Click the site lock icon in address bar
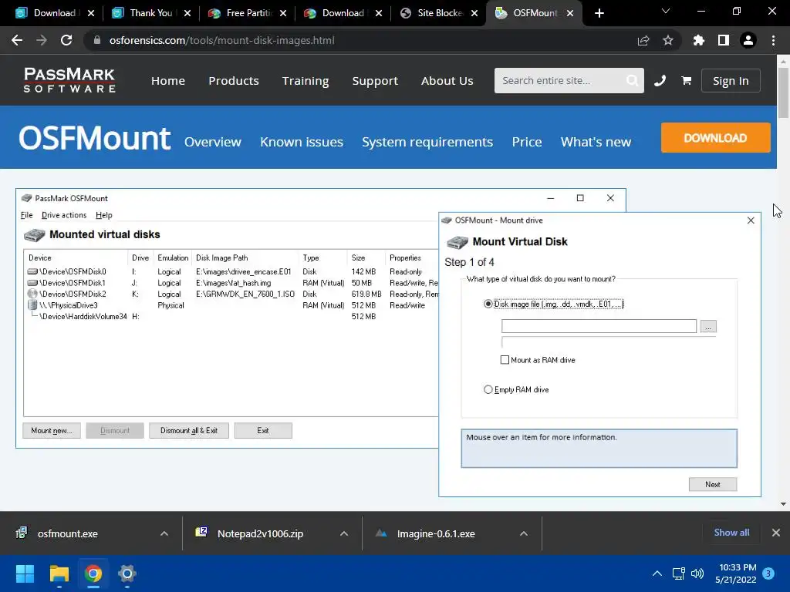This screenshot has width=790, height=592. (x=97, y=40)
